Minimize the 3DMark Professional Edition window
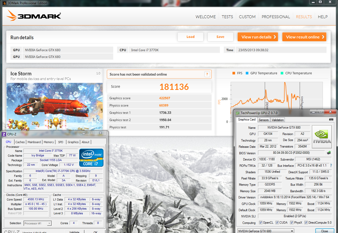The image size is (338, 233). (x=314, y=2)
